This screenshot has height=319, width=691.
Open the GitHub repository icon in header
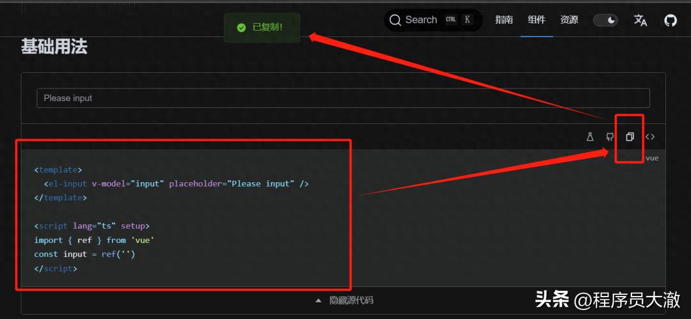[670, 20]
